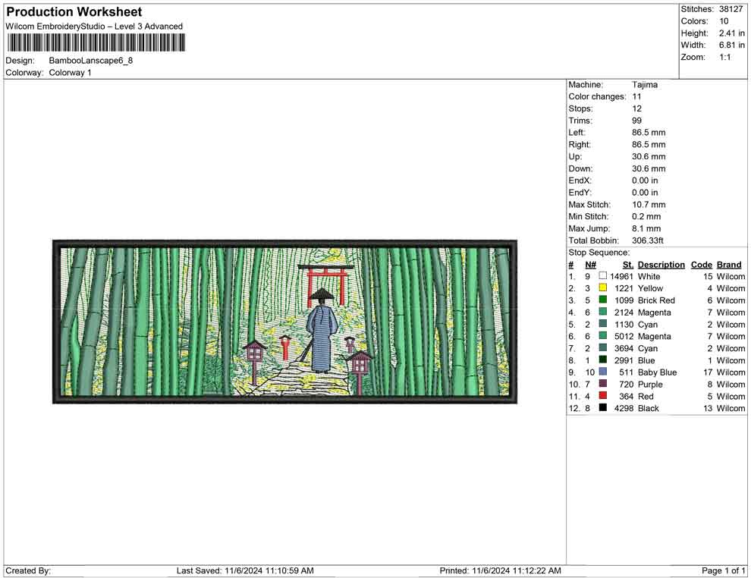Click the Description column header
This screenshot has height=578, width=751.
point(661,265)
